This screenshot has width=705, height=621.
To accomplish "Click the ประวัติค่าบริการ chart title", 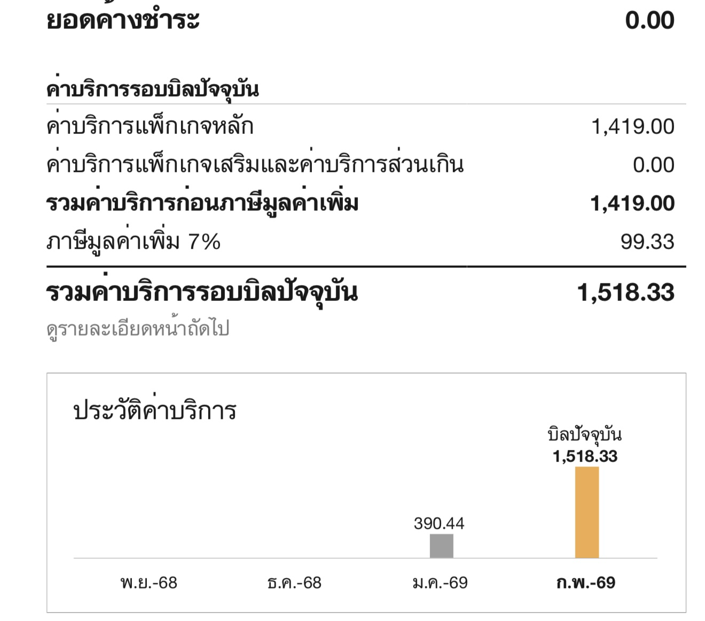I will point(155,411).
